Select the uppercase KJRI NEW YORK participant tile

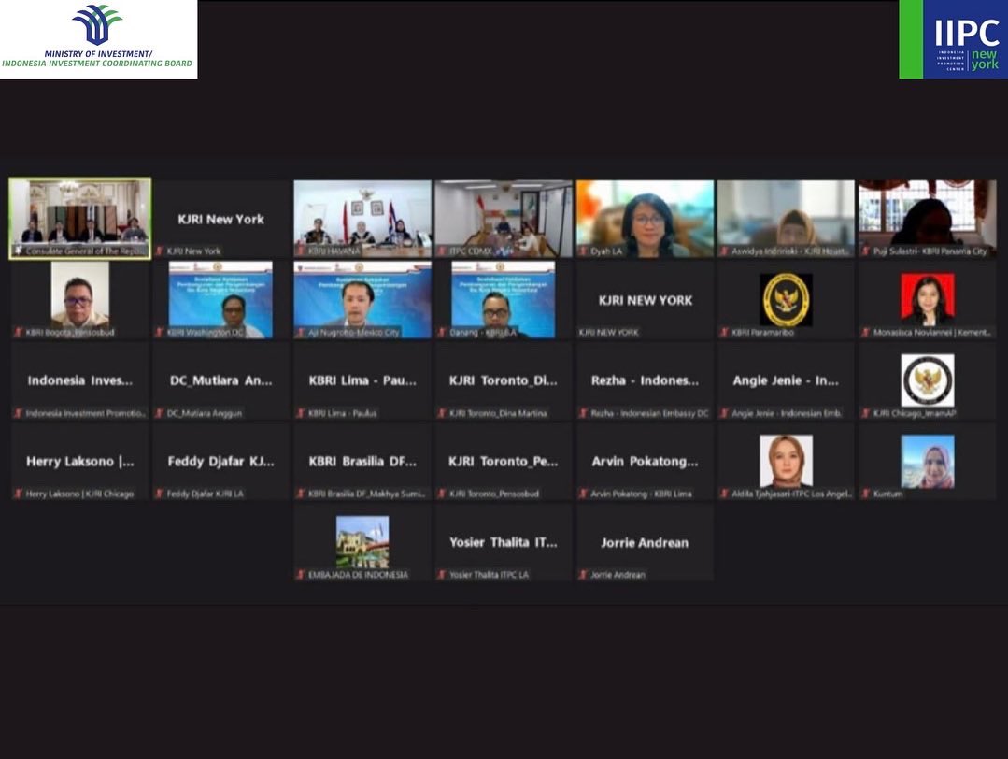645,300
